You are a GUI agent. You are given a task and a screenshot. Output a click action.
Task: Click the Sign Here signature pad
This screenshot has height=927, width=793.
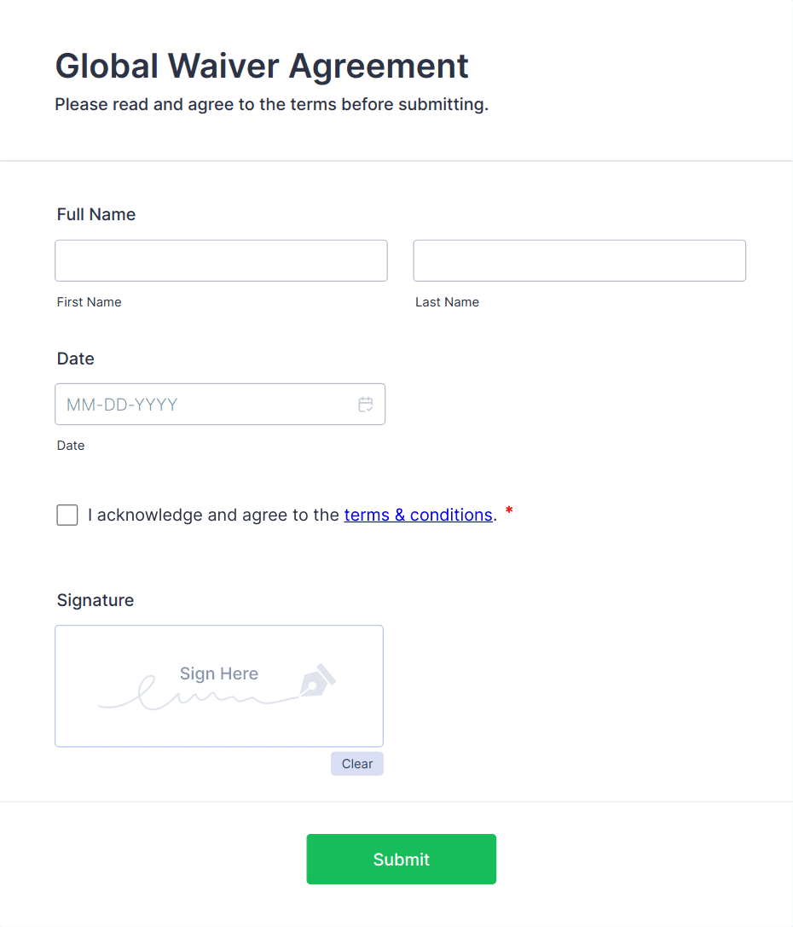point(219,685)
